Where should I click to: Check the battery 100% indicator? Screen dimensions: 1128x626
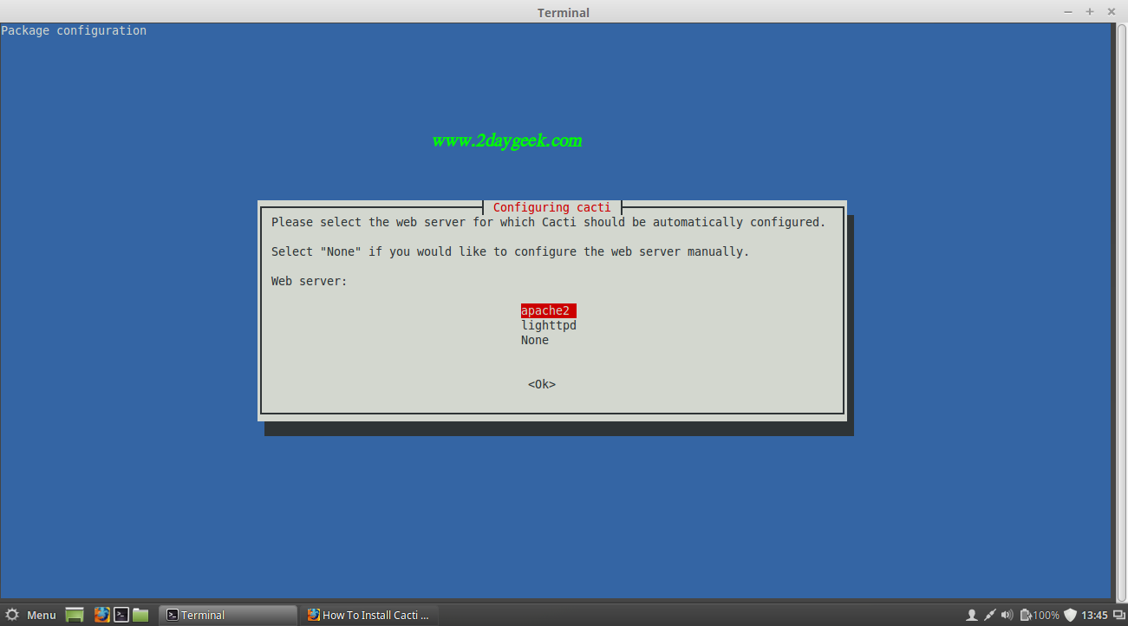pos(1040,615)
